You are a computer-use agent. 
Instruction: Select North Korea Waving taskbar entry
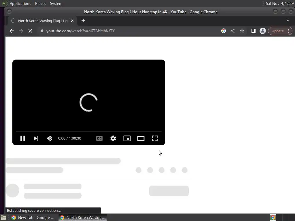(83, 218)
